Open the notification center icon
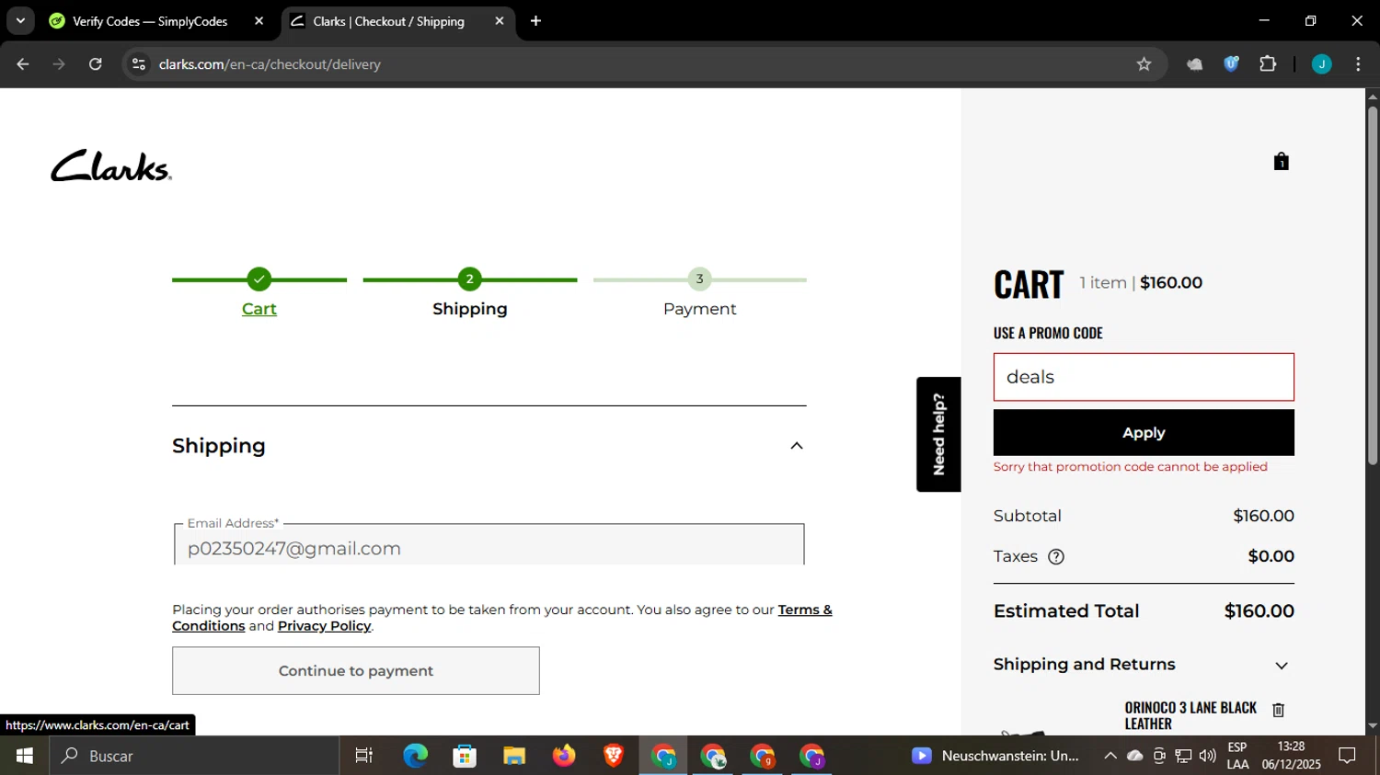Screen dimensions: 1380x775 1347,756
